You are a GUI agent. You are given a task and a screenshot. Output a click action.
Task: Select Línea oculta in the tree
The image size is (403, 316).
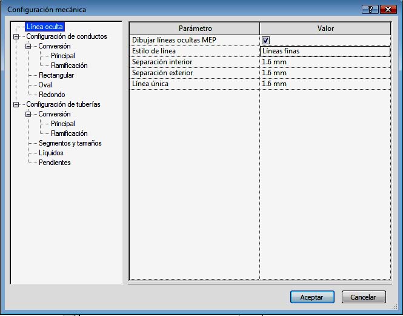[44, 27]
